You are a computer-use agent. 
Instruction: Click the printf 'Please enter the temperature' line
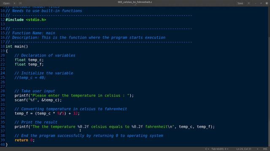click(x=74, y=95)
